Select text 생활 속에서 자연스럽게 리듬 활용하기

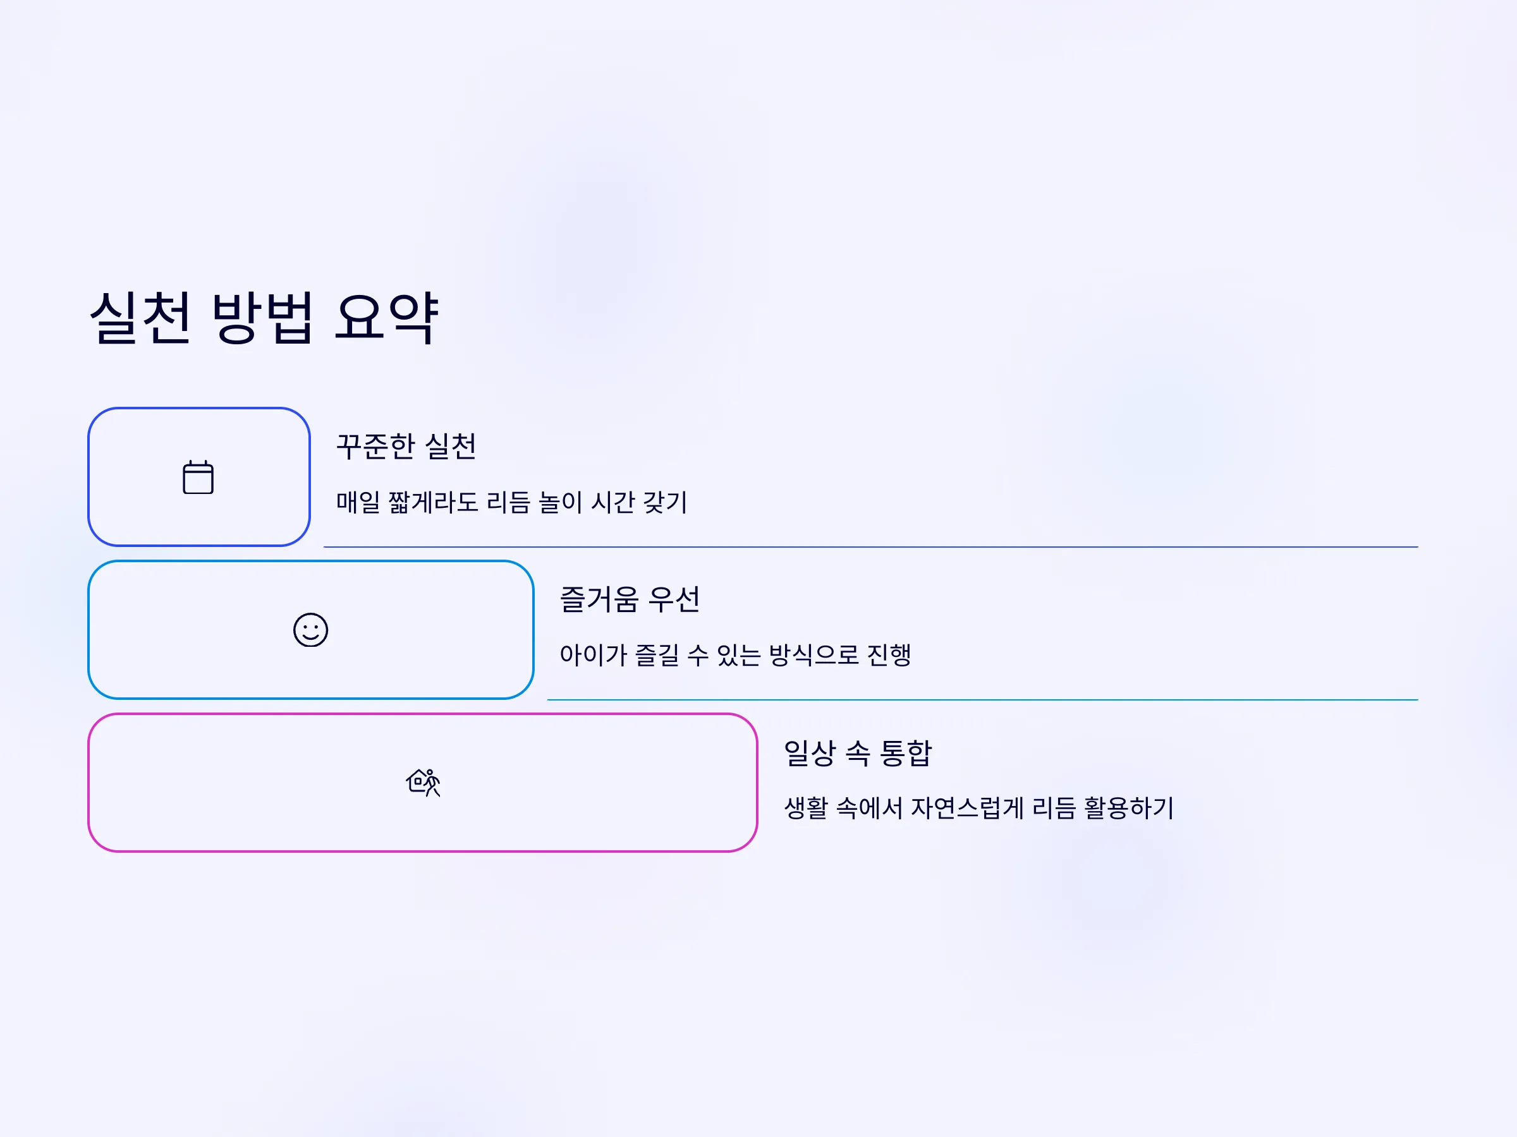tap(979, 808)
